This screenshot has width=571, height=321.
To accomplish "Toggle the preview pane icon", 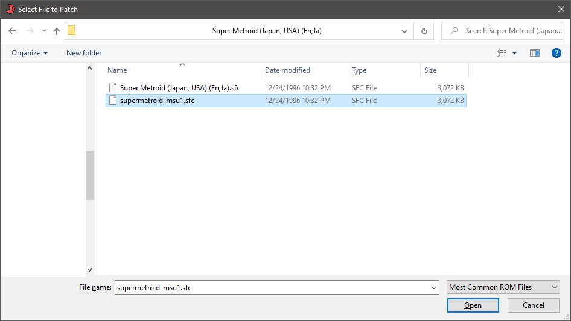I will (534, 53).
